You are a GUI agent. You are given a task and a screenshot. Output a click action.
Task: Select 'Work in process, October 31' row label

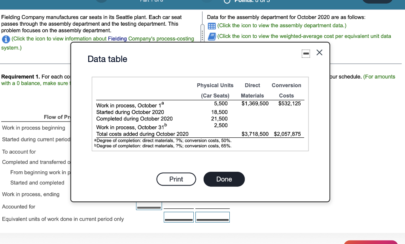click(131, 127)
